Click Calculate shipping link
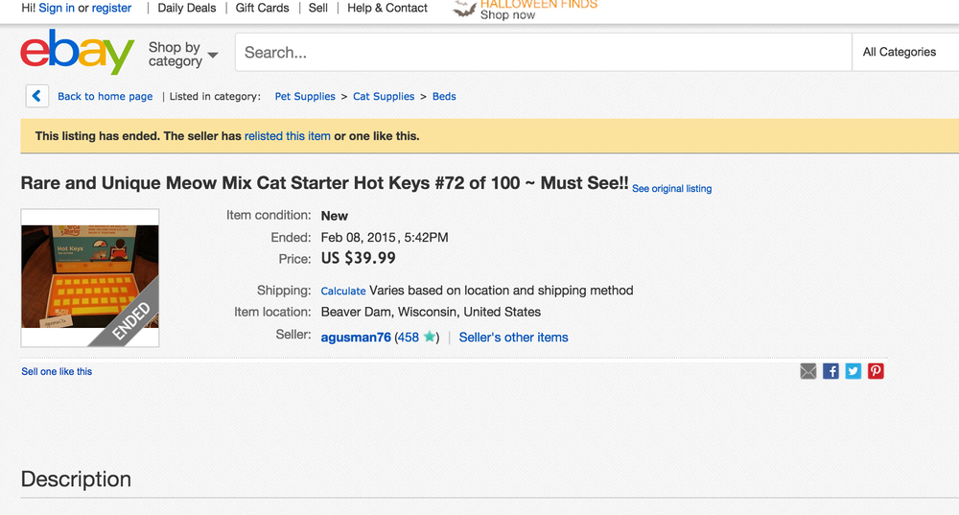959x515 pixels. click(343, 292)
